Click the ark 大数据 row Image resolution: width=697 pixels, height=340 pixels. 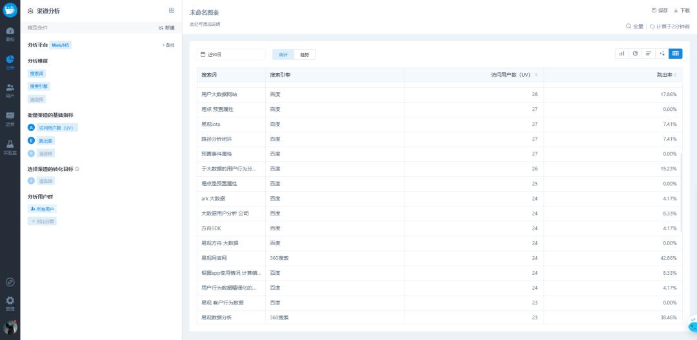[439, 199]
